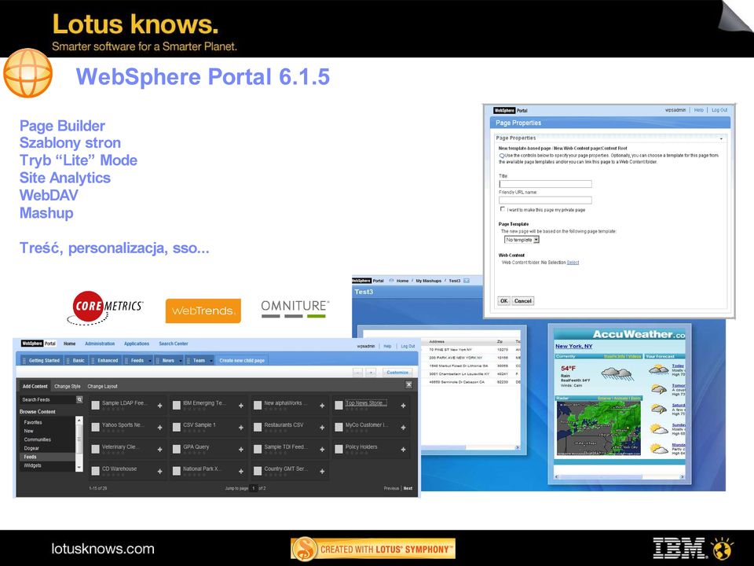The width and height of the screenshot is (754, 566).
Task: Open the 'No template' page template dropdown
Action: point(522,240)
